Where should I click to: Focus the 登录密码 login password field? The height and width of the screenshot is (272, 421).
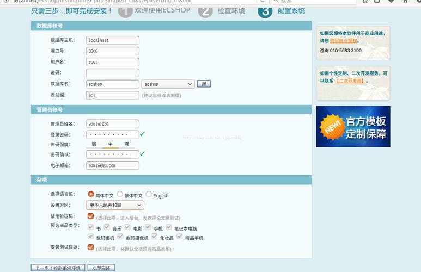coord(113,134)
